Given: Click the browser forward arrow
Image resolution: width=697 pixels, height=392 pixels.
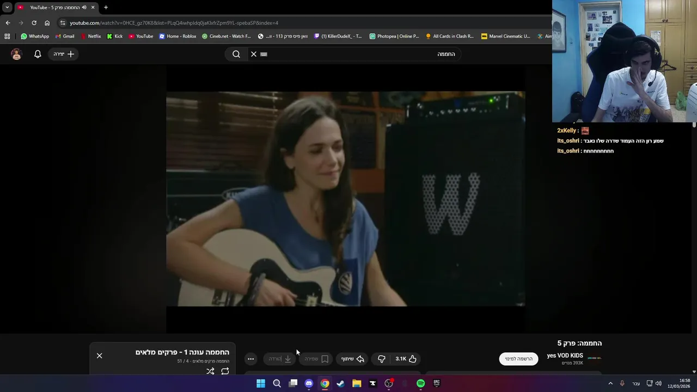Looking at the screenshot, I should pos(21,23).
